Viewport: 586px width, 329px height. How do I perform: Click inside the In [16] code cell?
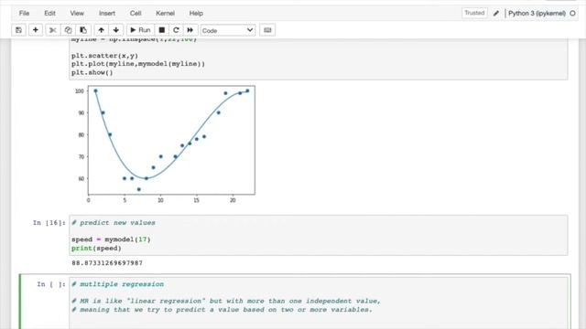point(319,235)
